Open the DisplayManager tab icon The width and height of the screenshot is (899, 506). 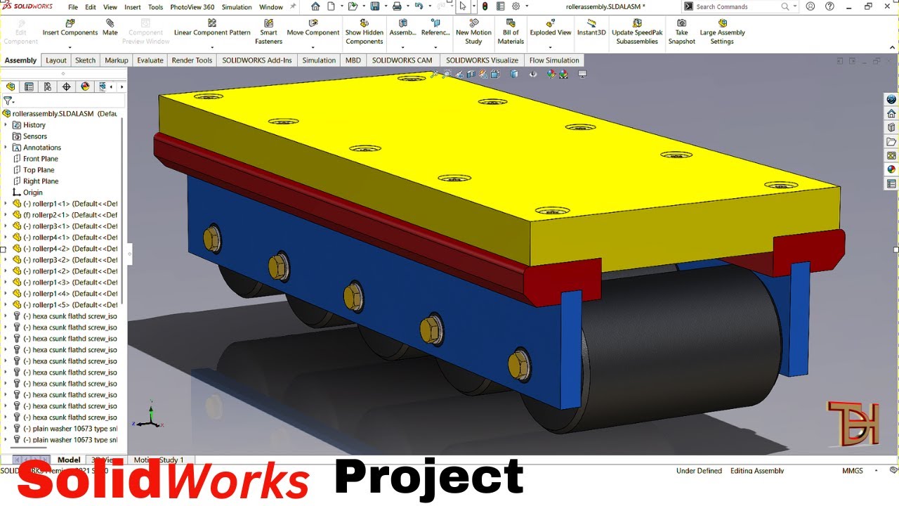(86, 86)
